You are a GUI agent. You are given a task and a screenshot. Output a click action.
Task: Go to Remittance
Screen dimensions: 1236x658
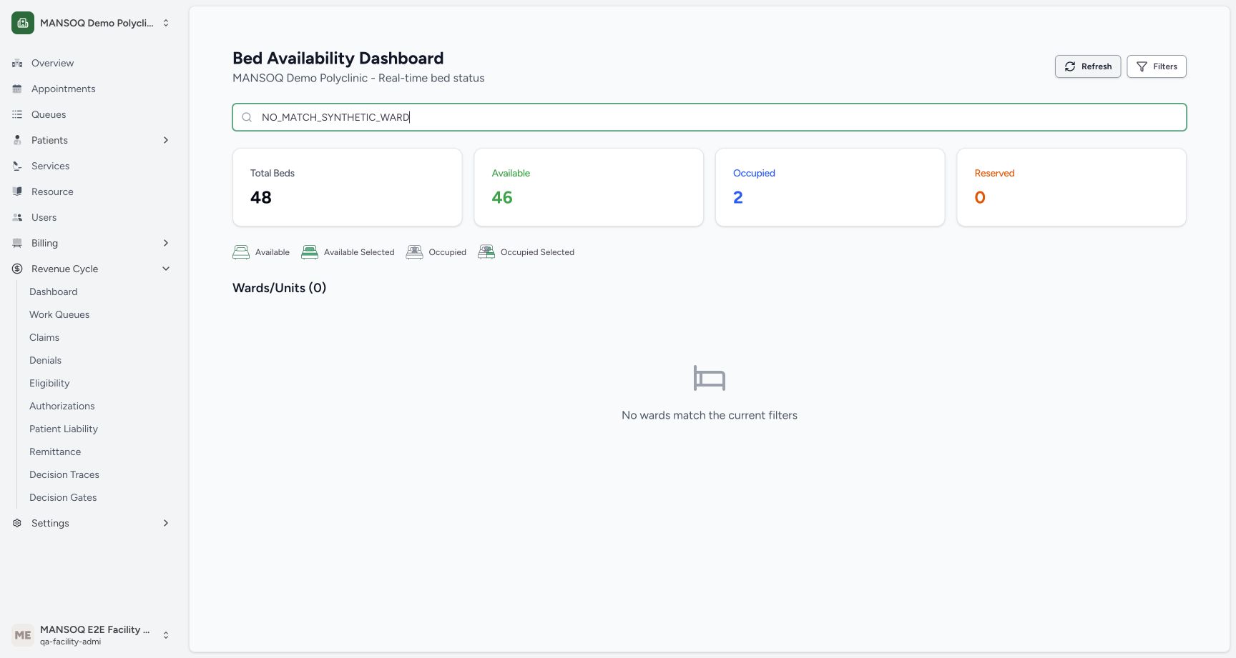point(55,452)
